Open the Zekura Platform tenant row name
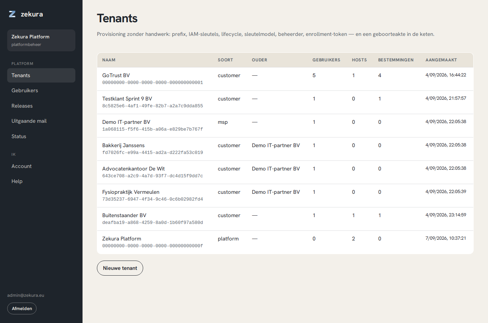This screenshot has height=323, width=488. (122, 239)
